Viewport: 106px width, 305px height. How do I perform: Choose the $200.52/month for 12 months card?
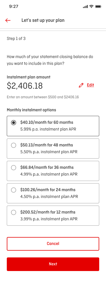pyautogui.click(x=53, y=216)
